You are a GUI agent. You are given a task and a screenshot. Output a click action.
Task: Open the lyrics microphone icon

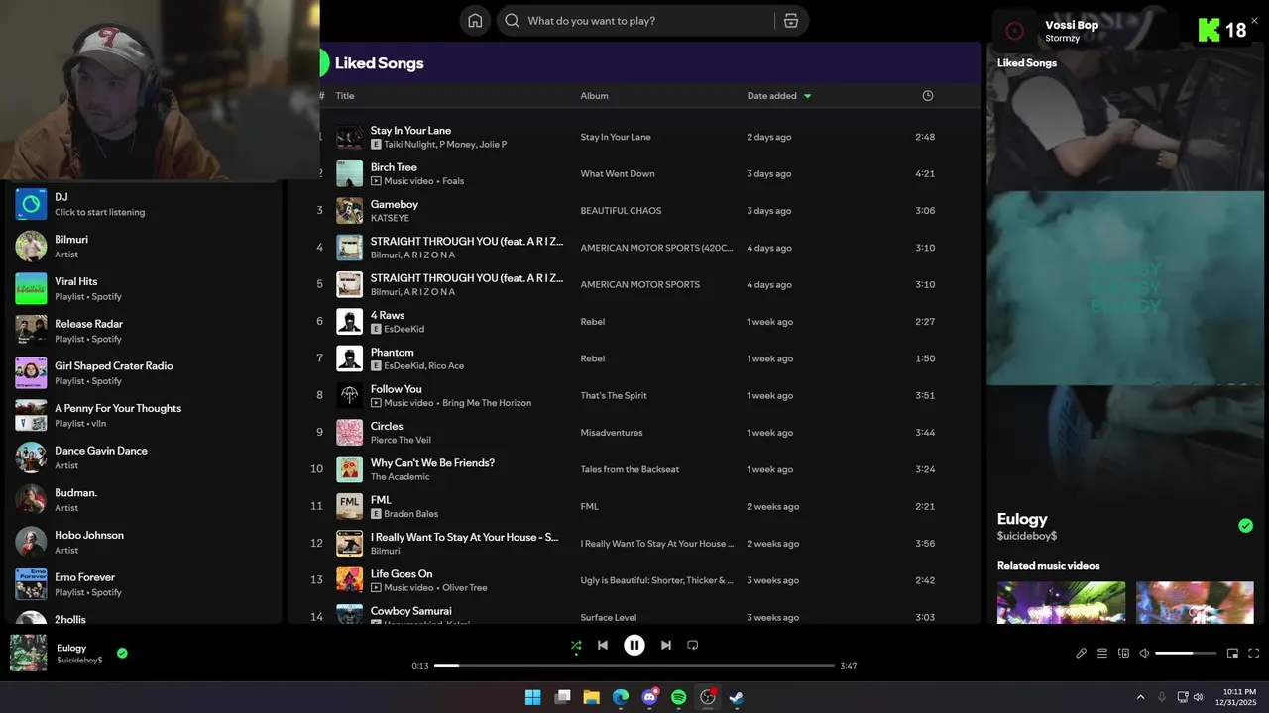[x=1081, y=654]
